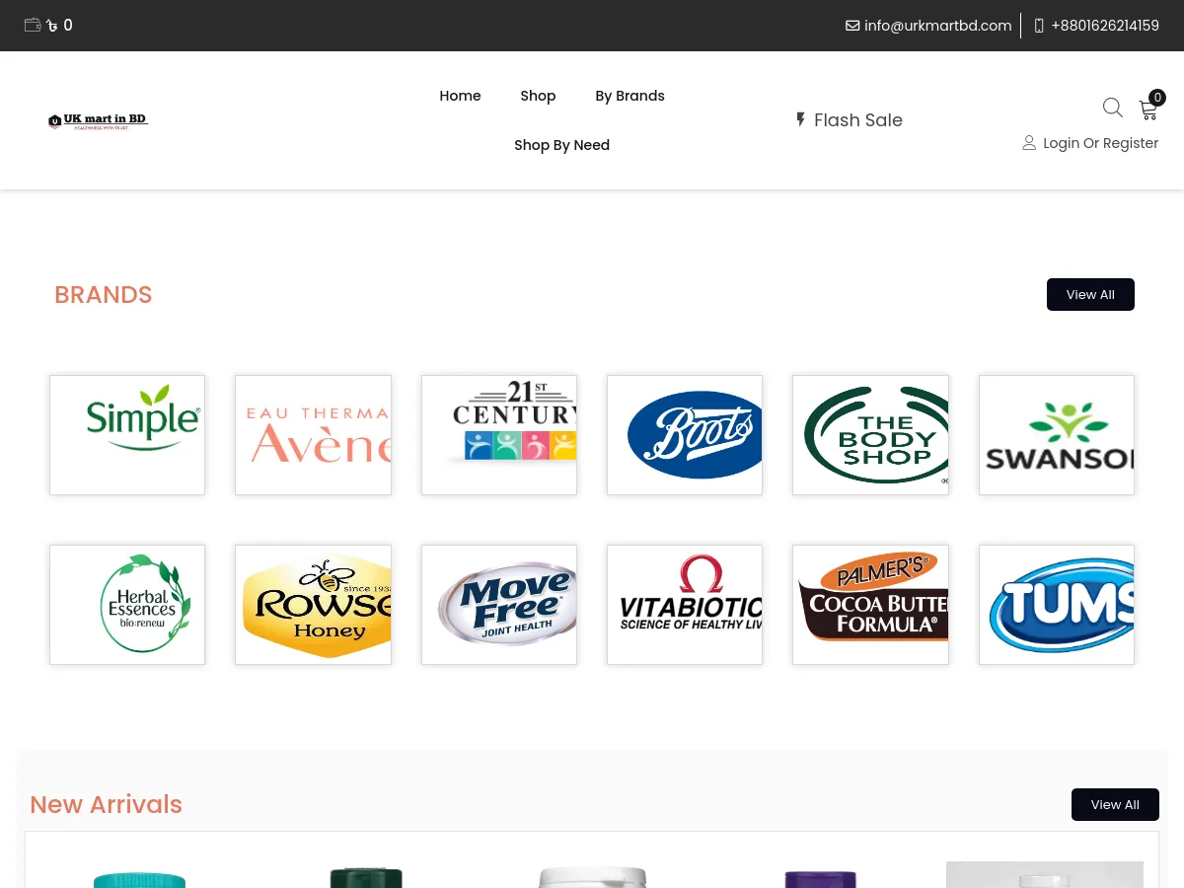This screenshot has height=888, width=1184.
Task: Click the UK mart in BD logo
Action: click(x=98, y=120)
